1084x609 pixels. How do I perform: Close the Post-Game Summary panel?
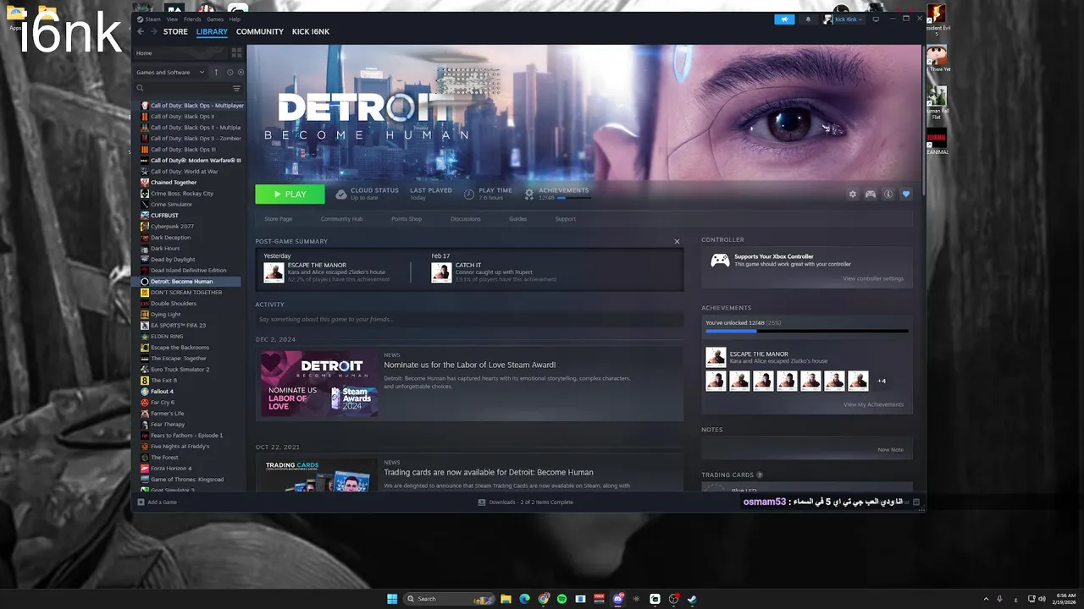677,242
